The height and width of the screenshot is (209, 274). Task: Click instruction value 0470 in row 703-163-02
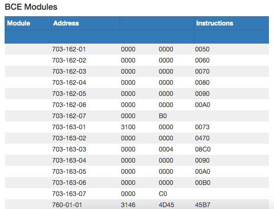pos(202,138)
